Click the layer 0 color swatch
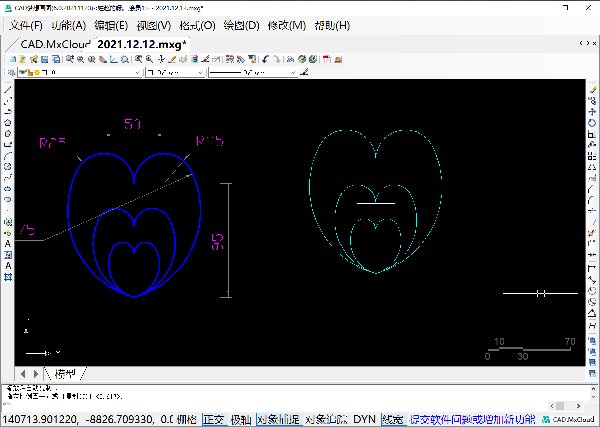 (45, 72)
